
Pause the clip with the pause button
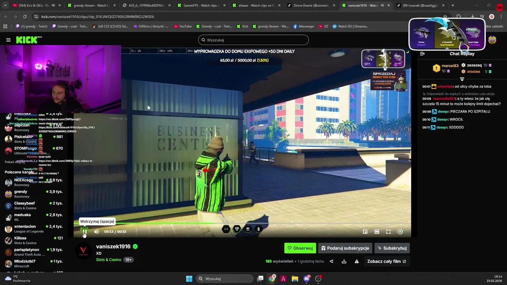tap(84, 231)
